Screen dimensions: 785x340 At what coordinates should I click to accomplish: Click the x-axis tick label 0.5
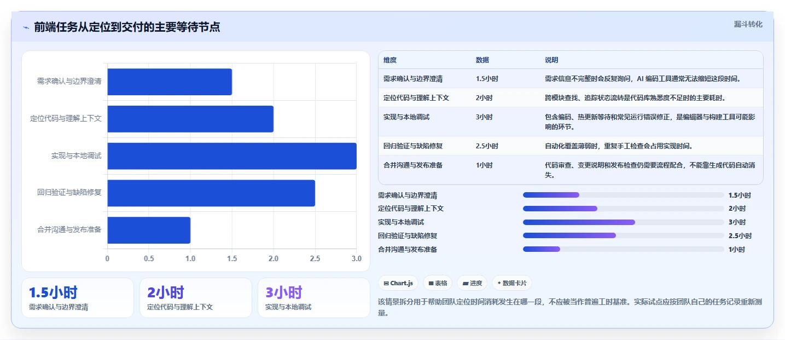pyautogui.click(x=149, y=258)
